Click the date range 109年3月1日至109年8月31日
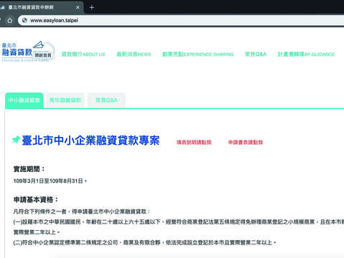Viewport: 344px width, 258px height. click(50, 181)
